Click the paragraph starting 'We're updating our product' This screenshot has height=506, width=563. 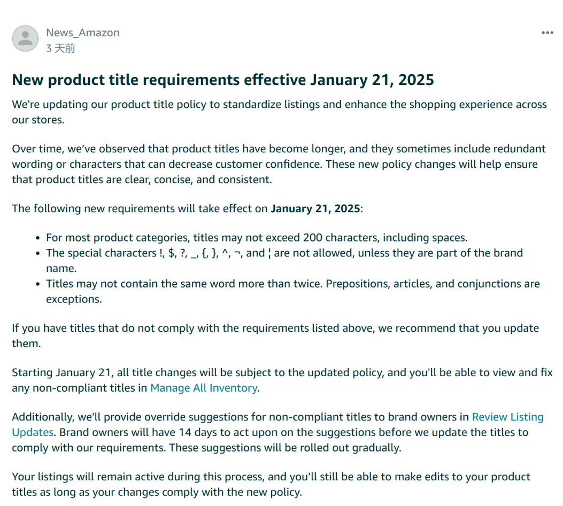(279, 112)
